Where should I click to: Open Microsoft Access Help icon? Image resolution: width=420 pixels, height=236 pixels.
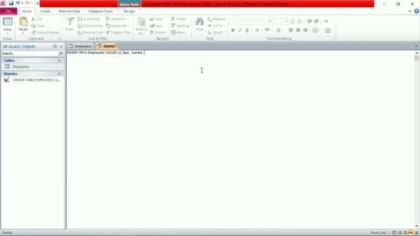[x=417, y=11]
